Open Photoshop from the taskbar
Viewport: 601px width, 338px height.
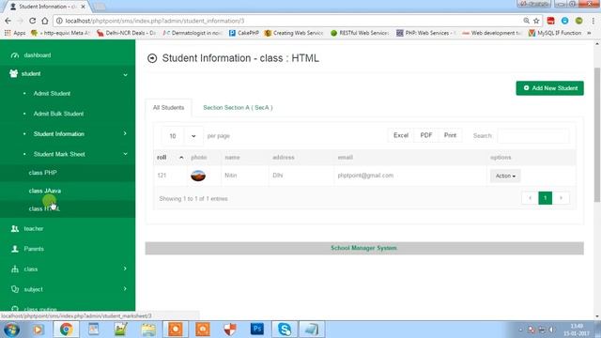point(256,330)
